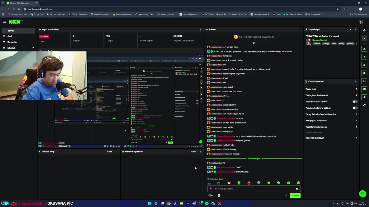
Task: Toggle the wrench widget in right sidebar
Action: pos(364,97)
